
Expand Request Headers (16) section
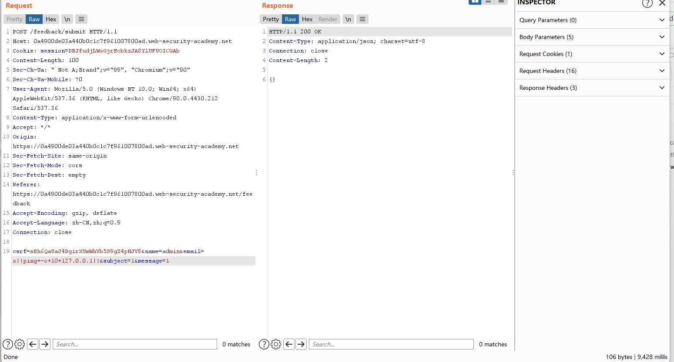[x=592, y=71]
